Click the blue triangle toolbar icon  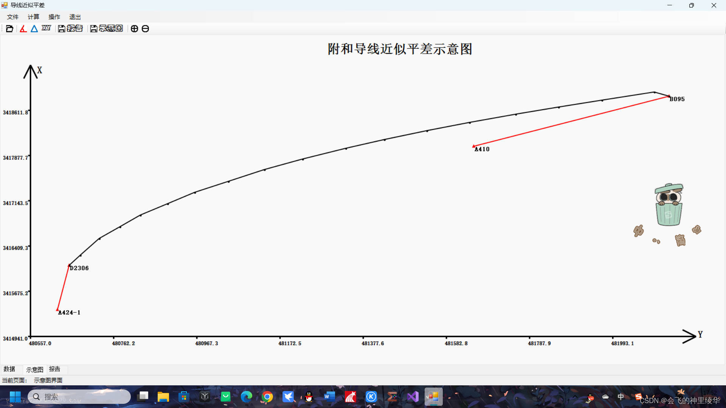click(34, 29)
